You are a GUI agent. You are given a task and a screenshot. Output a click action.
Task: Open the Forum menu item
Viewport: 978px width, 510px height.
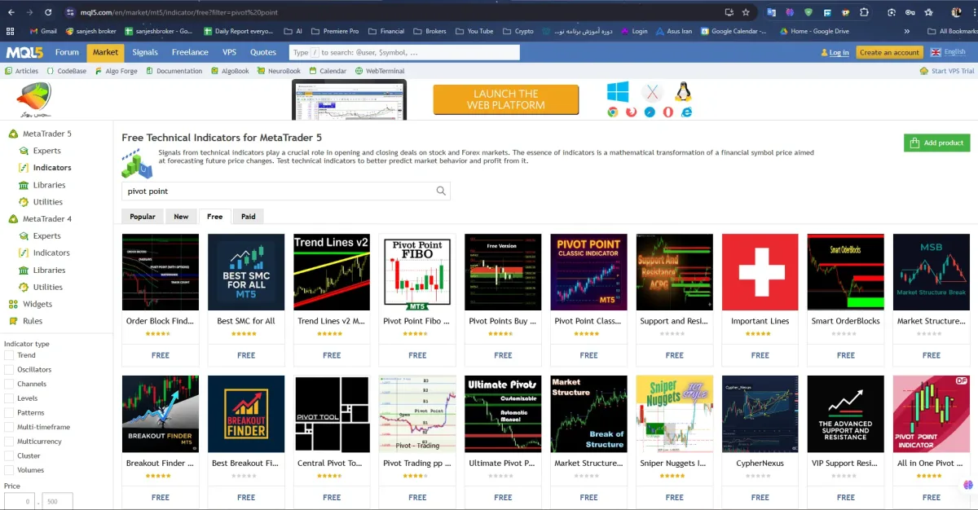68,52
